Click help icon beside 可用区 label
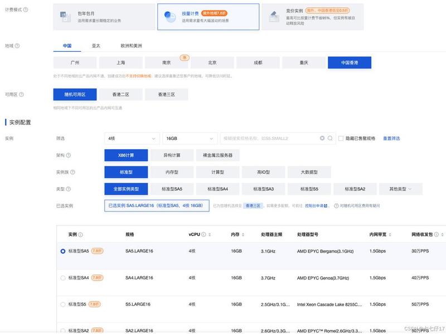 pos(21,95)
